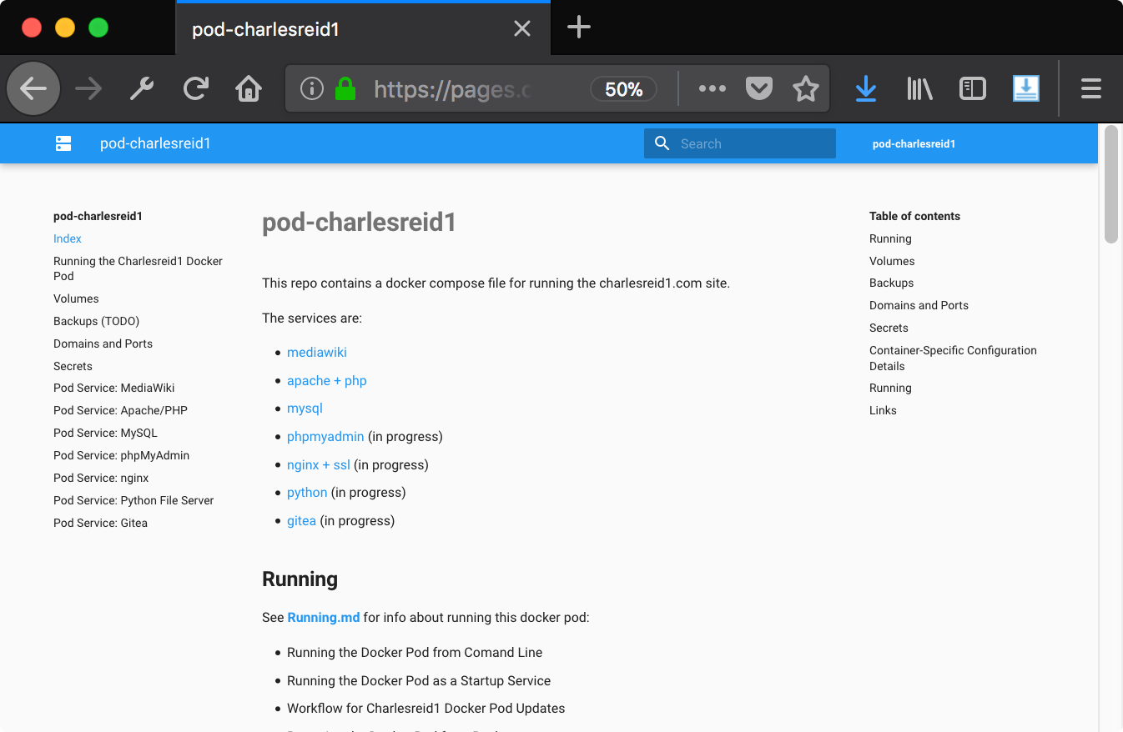1123x732 pixels.
Task: Open the page actions three-dots menu
Action: [712, 88]
